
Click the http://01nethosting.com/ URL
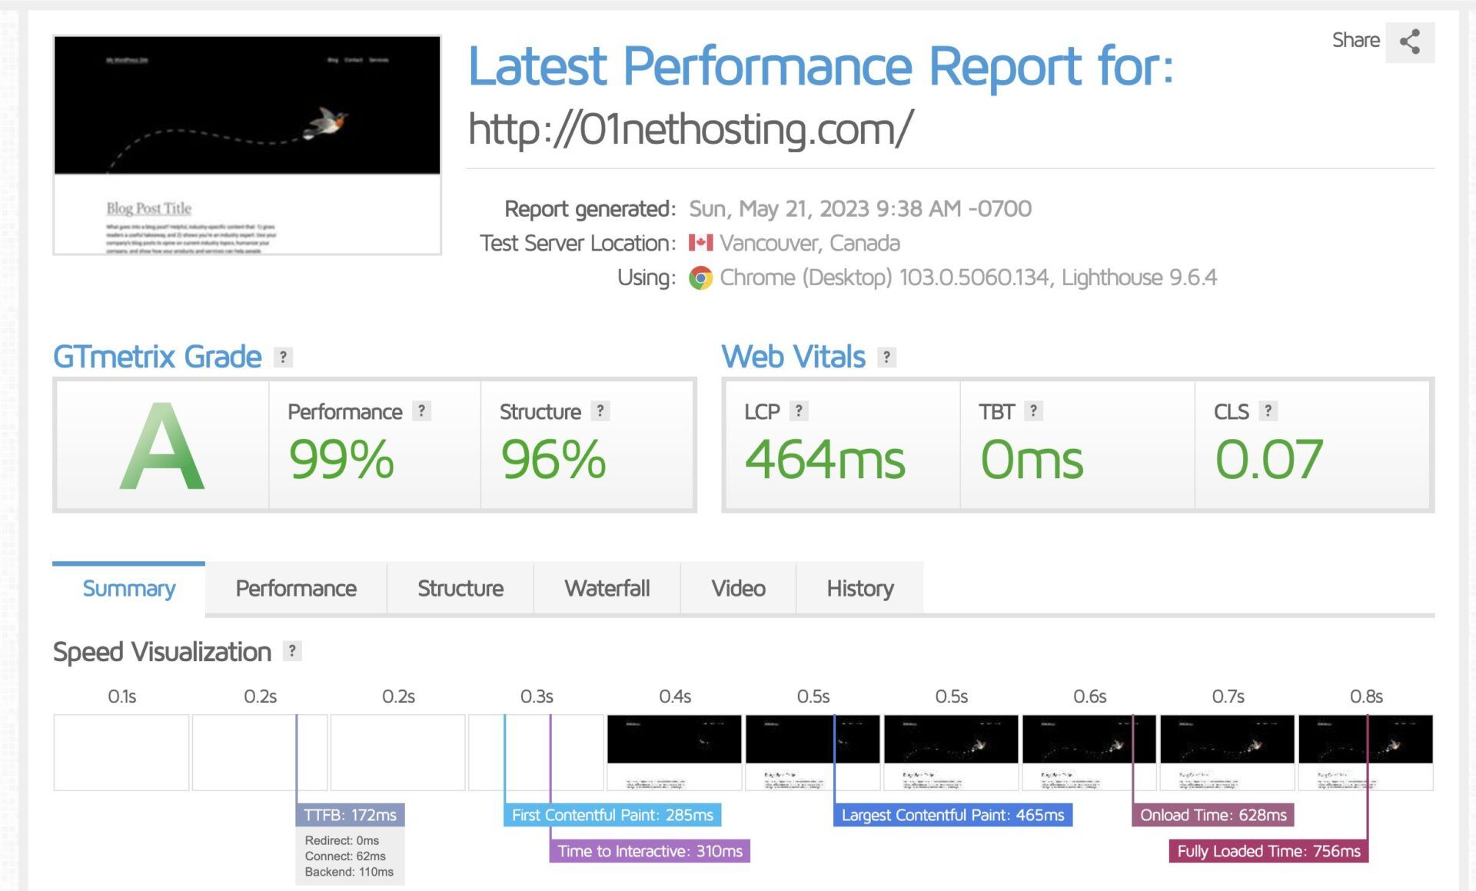(690, 128)
